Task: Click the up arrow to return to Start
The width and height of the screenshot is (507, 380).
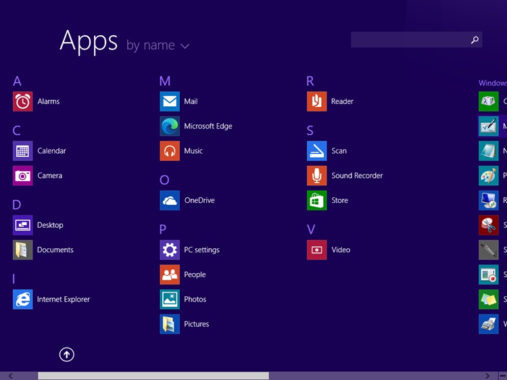Action: coord(67,355)
